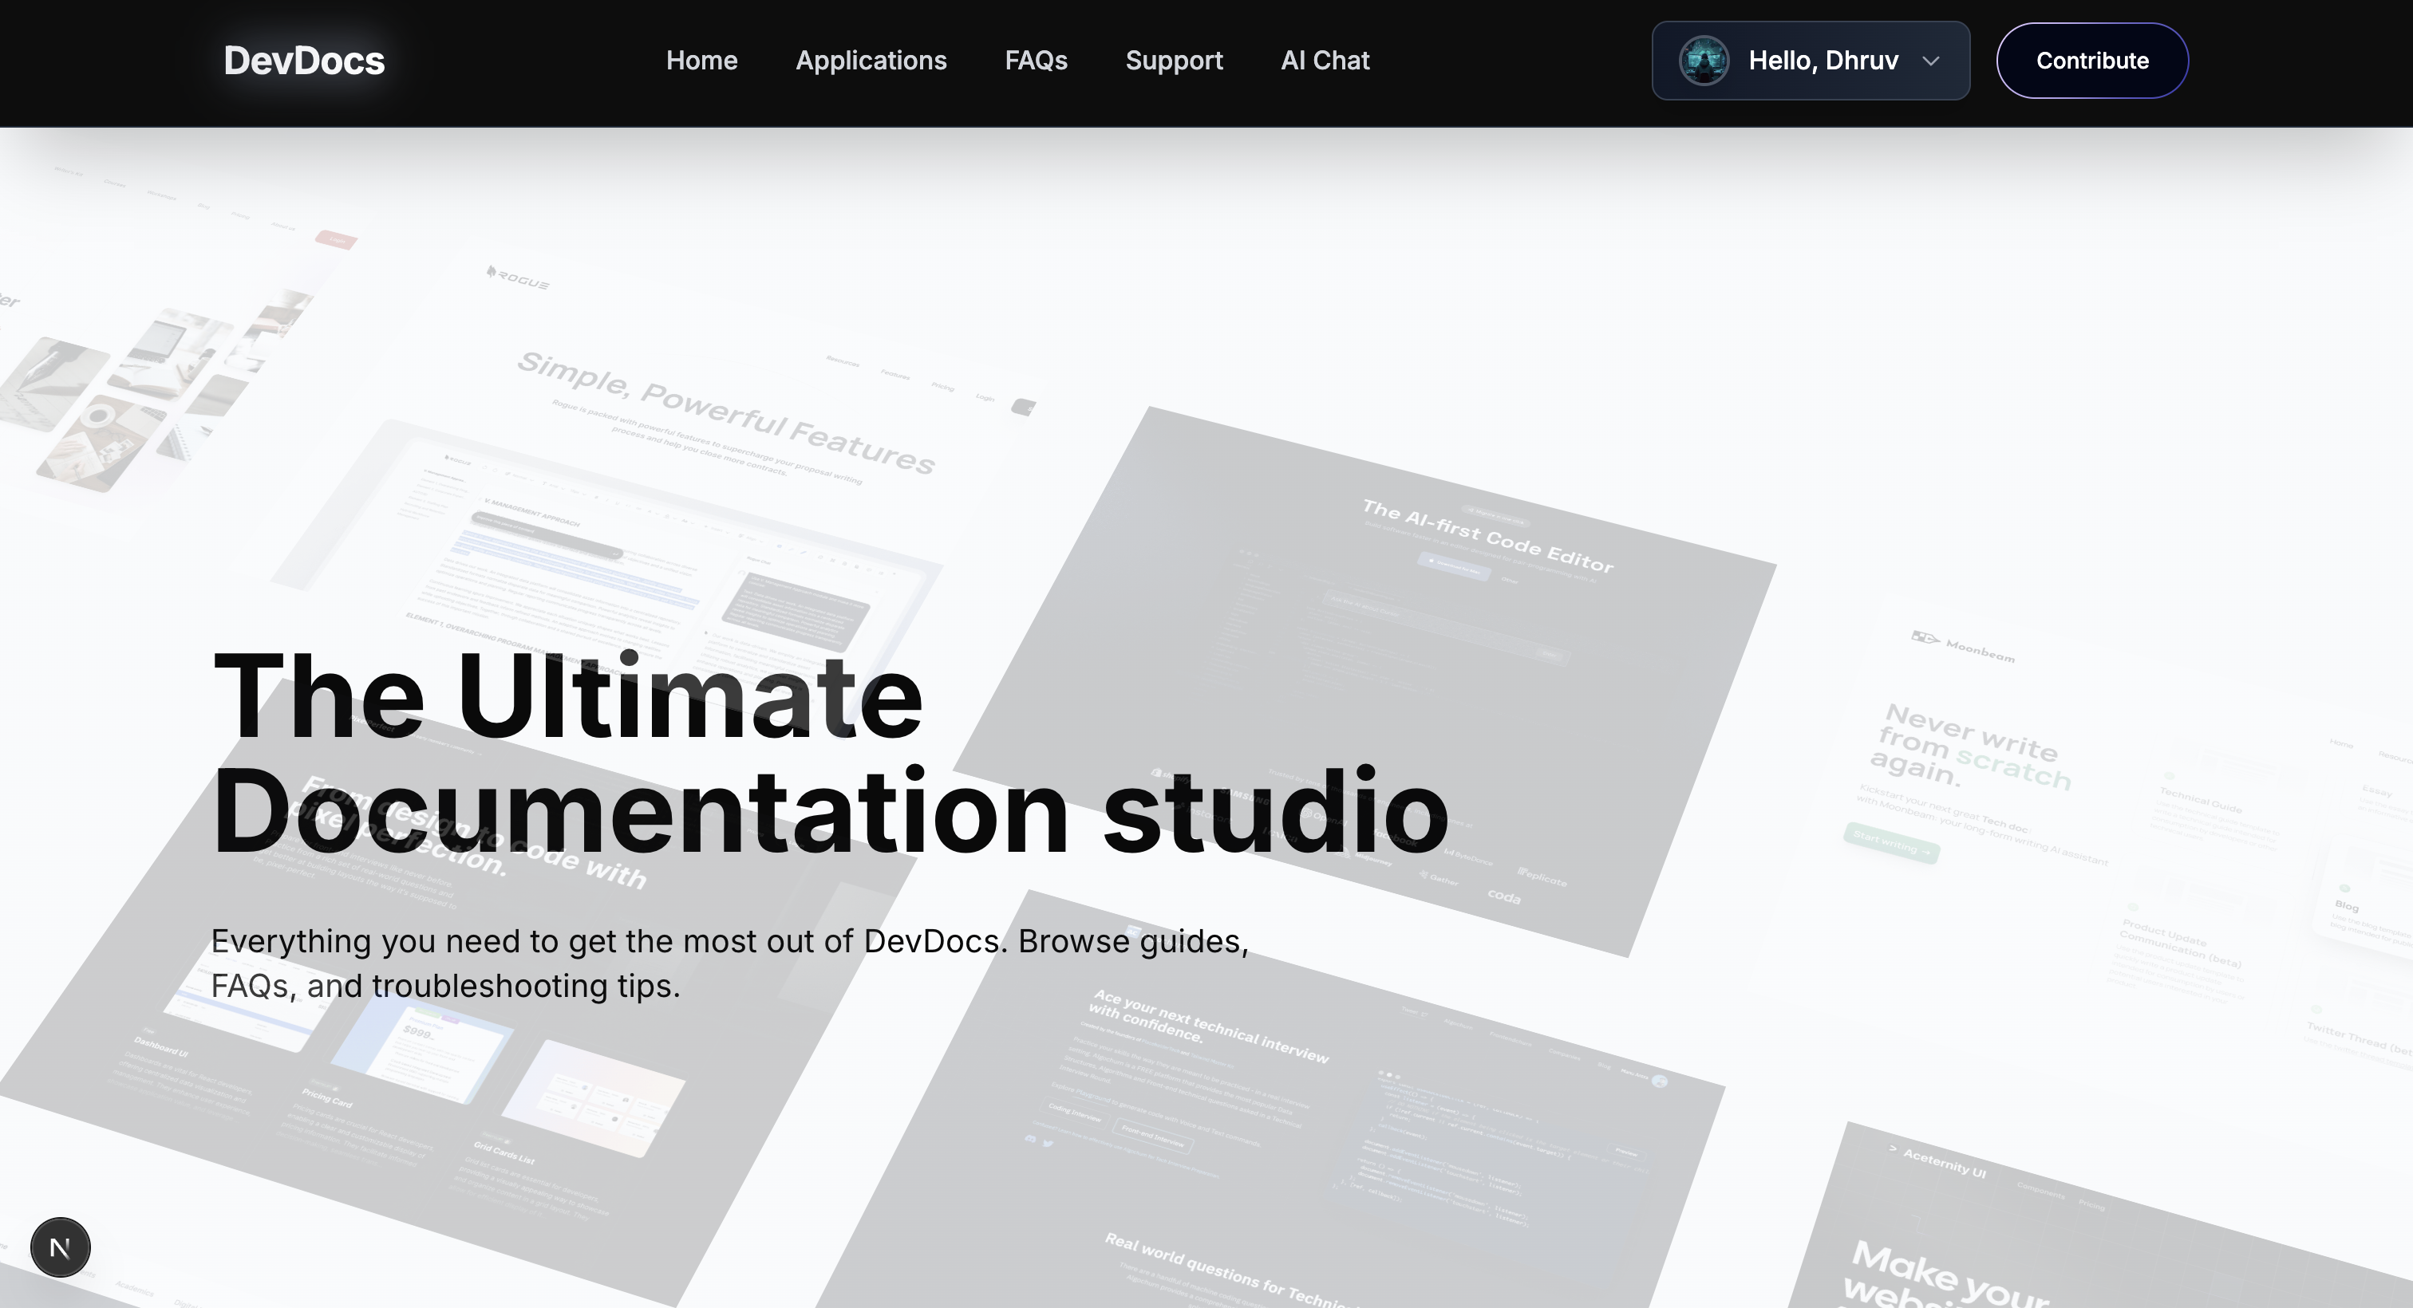Click the Moonbeam logo icon
2413x1308 pixels.
tap(1924, 639)
